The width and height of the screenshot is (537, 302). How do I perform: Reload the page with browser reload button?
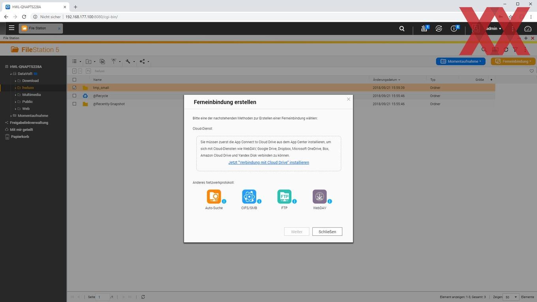click(x=24, y=17)
